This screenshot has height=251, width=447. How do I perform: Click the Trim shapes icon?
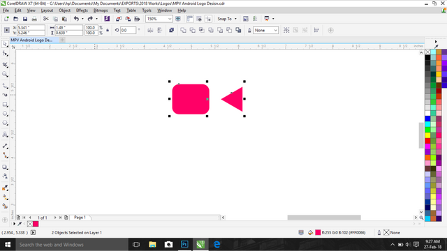click(x=193, y=30)
